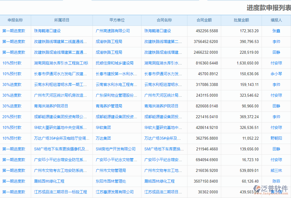Viewport: 291px width, 198px height.
Task: Select filler "张鑫" in the first row
Action: [x=276, y=31]
